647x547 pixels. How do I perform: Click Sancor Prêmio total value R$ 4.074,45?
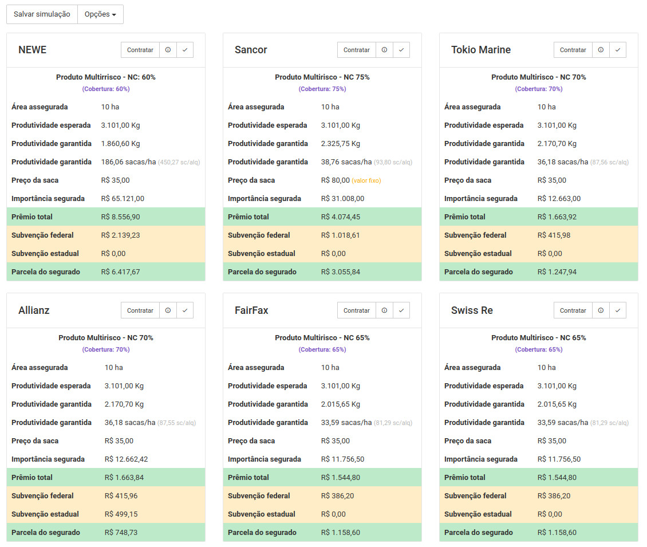coord(341,217)
